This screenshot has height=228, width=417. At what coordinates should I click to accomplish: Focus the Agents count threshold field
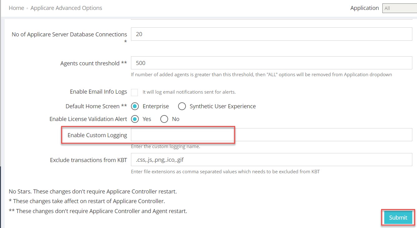[271, 63]
